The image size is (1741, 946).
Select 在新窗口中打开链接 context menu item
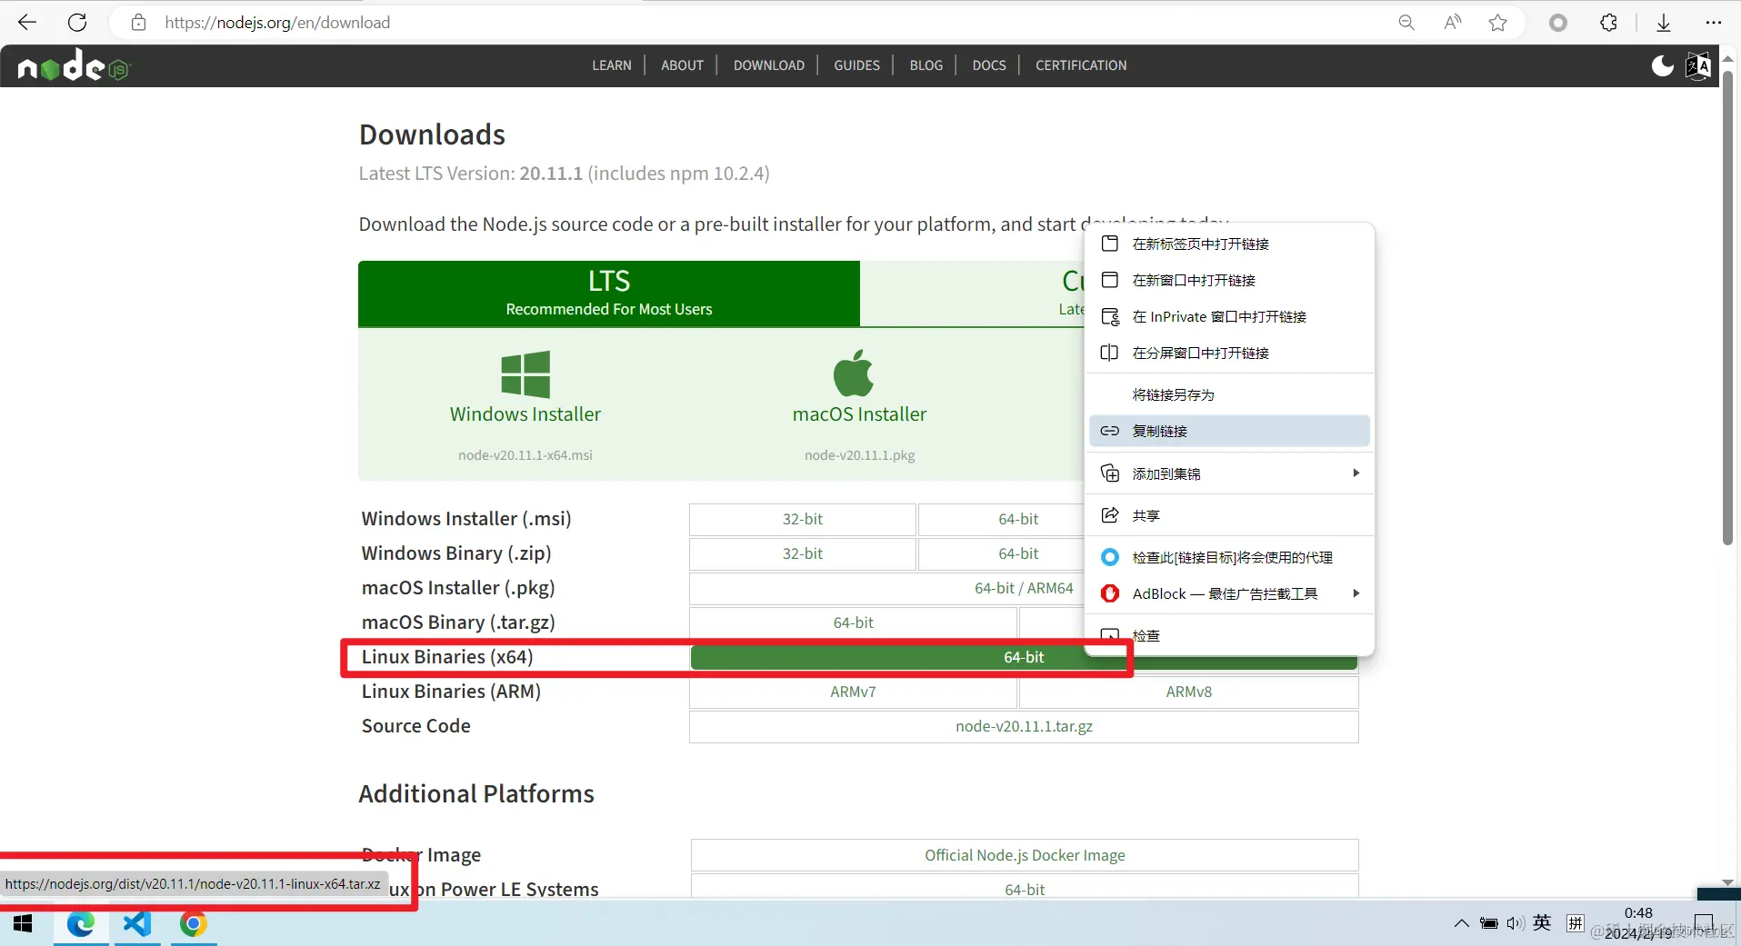1229,280
